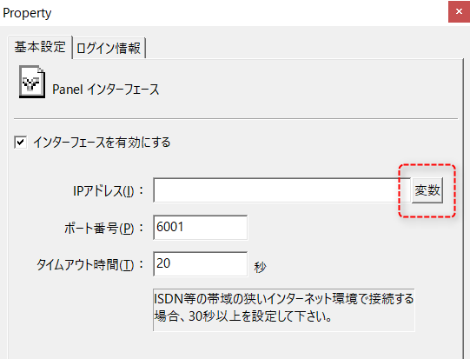Click the 変数 button
Viewport: 470px width, 359px height.
click(427, 190)
